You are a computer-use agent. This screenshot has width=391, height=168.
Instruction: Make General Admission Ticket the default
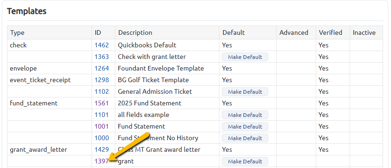pyautogui.click(x=245, y=91)
